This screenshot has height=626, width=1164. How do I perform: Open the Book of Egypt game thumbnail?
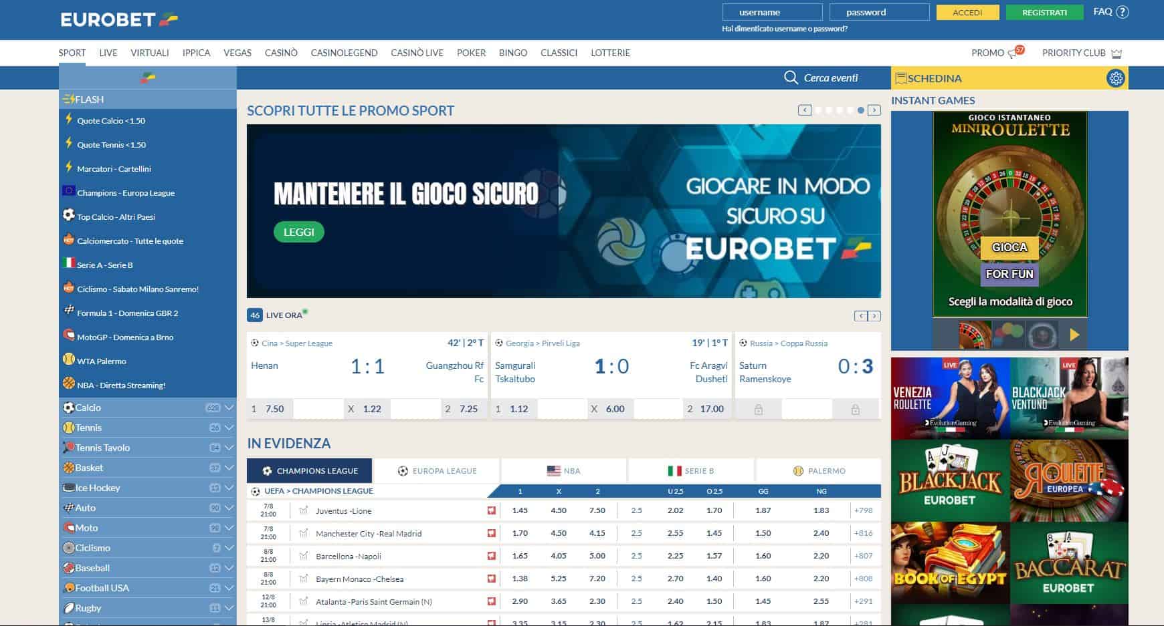(x=950, y=563)
